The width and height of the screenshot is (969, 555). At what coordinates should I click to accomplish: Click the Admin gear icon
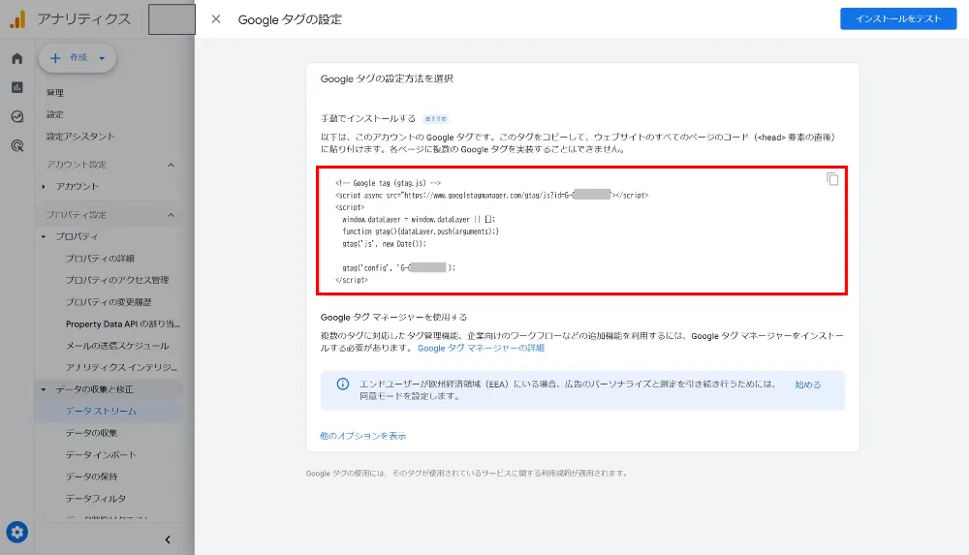click(17, 532)
